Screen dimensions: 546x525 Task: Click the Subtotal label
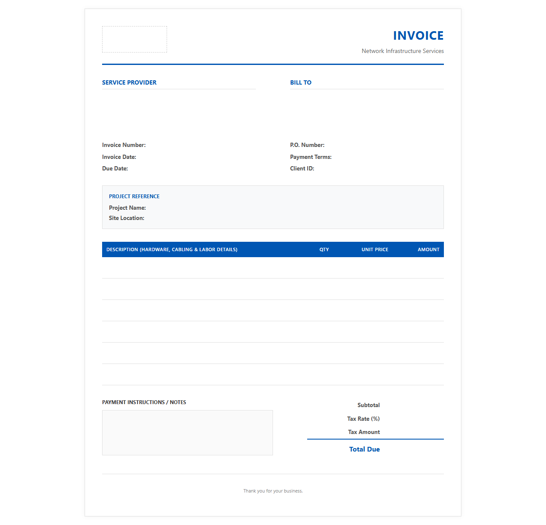[369, 405]
